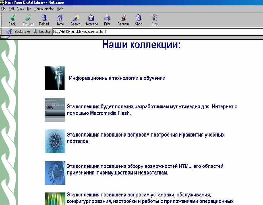Screen dimensions: 263x205
Task: Click the Flash 5 collection thumbnail
Action: [x=55, y=110]
